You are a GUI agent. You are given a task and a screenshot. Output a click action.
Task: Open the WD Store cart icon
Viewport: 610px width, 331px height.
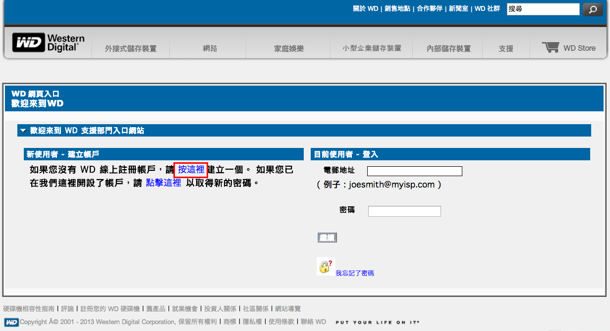(x=551, y=47)
